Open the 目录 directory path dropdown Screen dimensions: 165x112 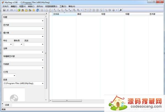click(43, 83)
